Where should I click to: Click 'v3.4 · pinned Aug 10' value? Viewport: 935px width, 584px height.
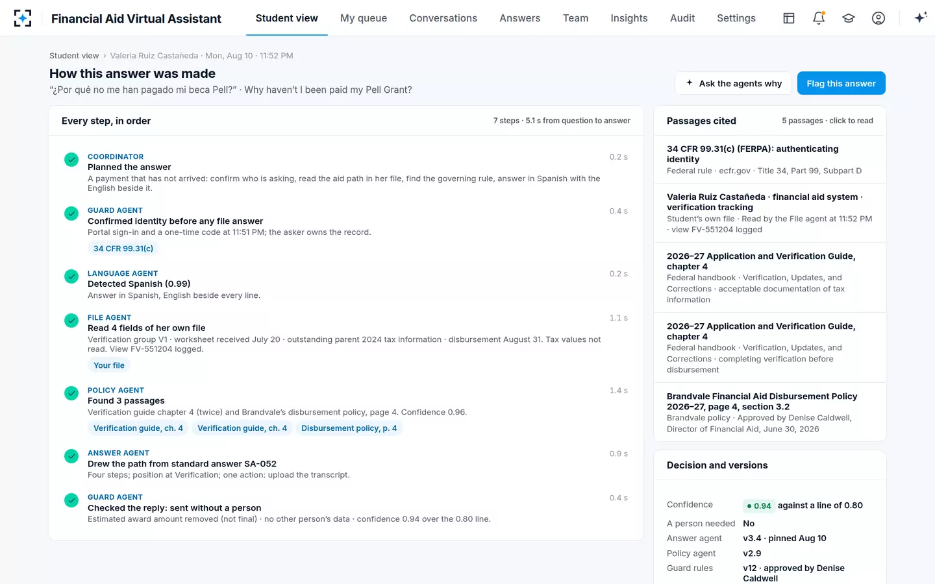coord(784,538)
